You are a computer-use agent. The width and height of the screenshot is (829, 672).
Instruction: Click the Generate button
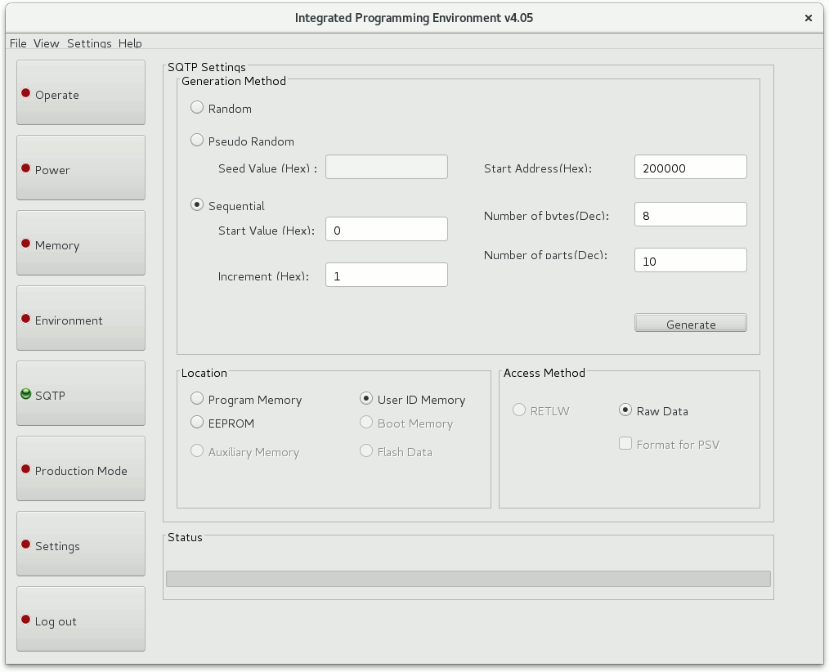point(691,324)
